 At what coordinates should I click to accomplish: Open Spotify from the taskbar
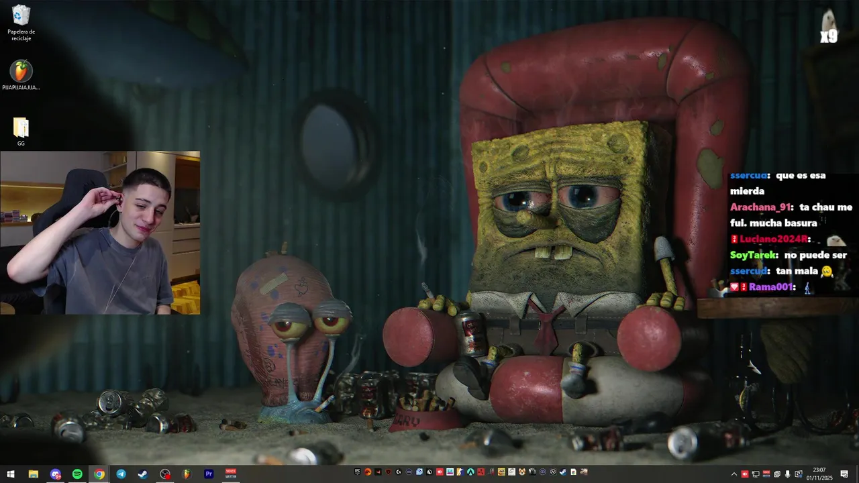pyautogui.click(x=77, y=474)
